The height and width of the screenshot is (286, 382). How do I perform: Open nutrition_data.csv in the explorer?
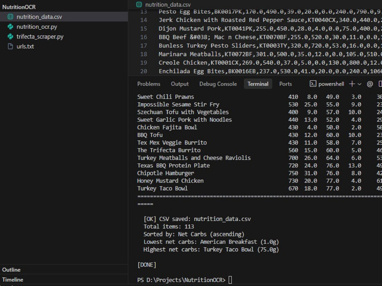pyautogui.click(x=64, y=17)
